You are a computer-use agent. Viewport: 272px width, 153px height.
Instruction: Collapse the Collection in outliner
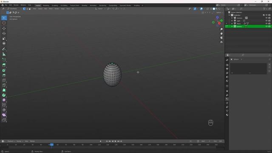point(229,15)
